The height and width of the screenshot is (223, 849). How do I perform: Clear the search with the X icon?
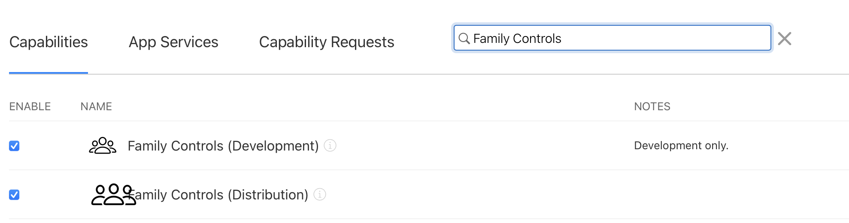pos(785,39)
